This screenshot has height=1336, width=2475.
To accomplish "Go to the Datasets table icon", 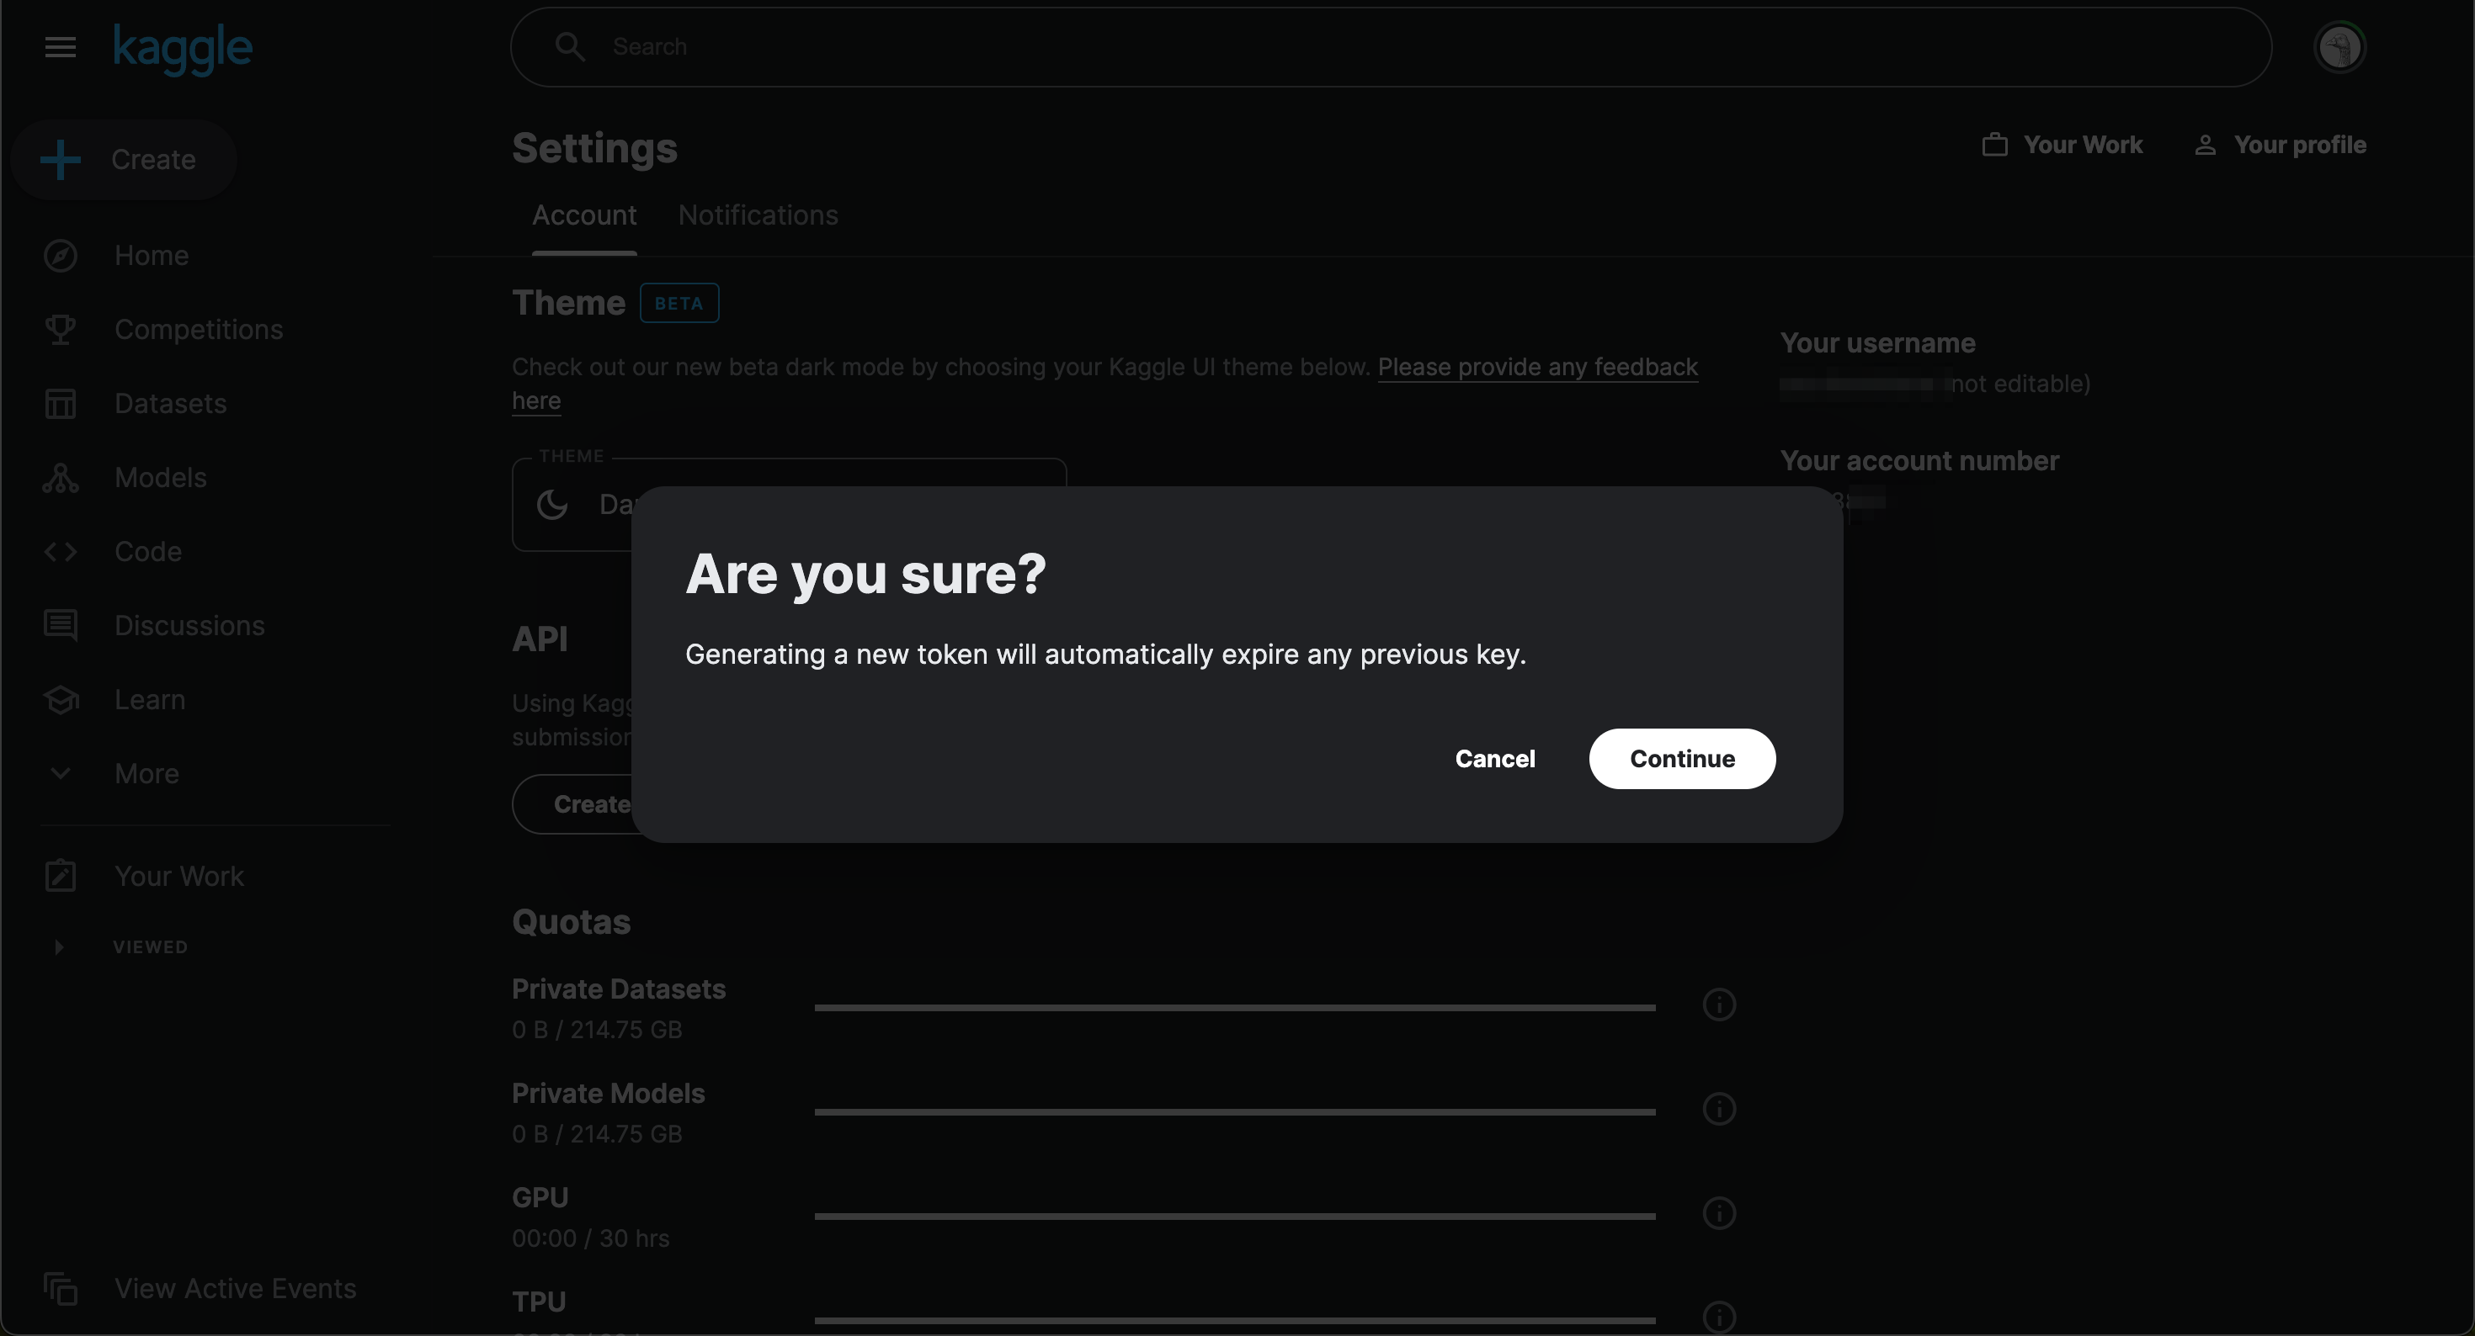I will (61, 403).
